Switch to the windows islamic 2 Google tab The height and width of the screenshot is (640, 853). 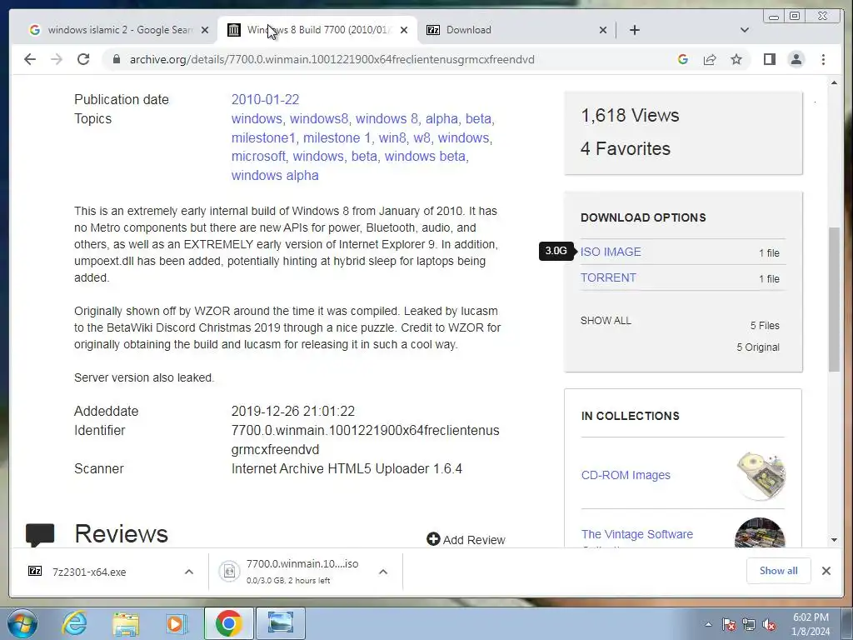click(118, 30)
